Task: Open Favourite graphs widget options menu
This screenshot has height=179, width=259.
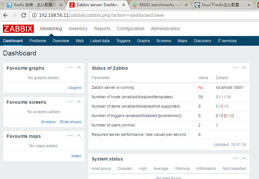Action: (x=70, y=67)
